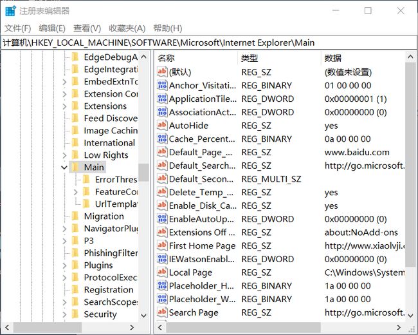
Task: Click the string icon beside Extensions Off ...
Action: coord(162,232)
